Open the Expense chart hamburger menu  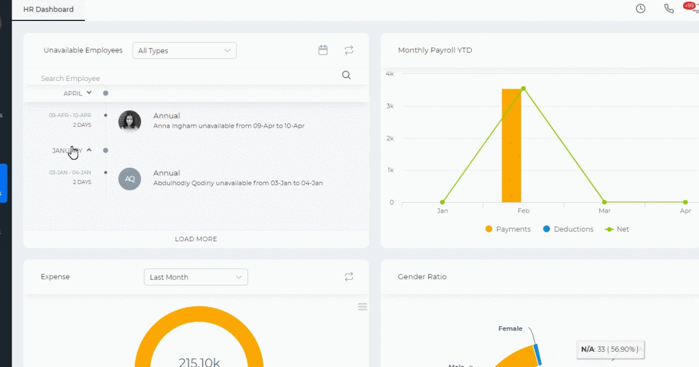[x=362, y=307]
